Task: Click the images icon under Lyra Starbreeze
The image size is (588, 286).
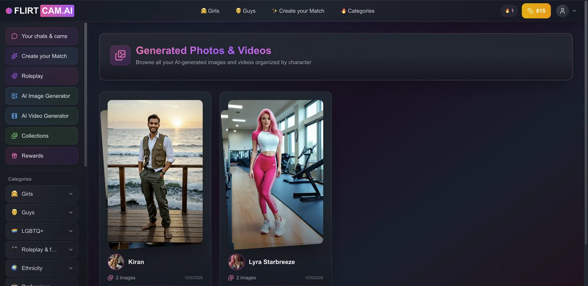Action: pyautogui.click(x=231, y=278)
